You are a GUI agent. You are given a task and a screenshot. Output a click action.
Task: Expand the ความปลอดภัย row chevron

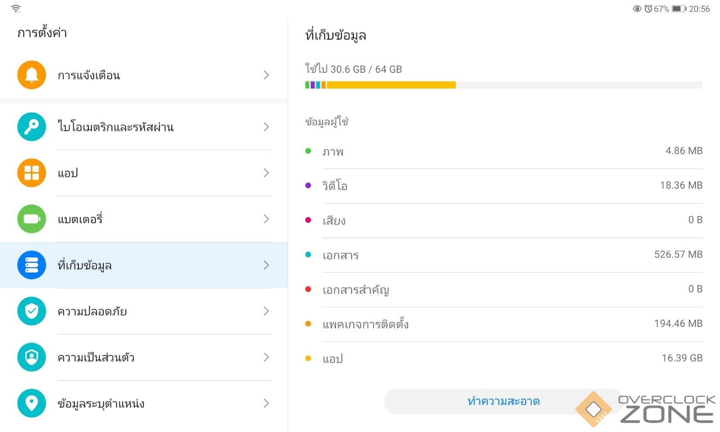266,311
